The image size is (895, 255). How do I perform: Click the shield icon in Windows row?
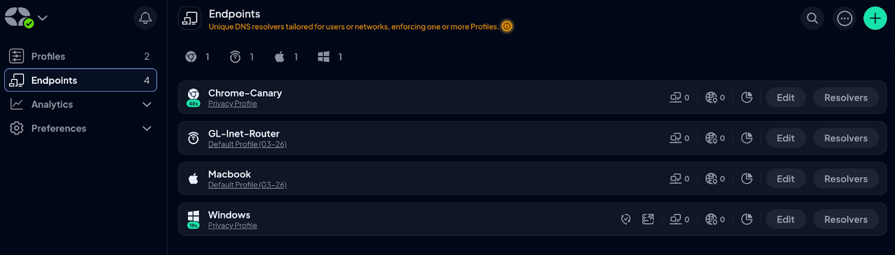click(x=626, y=219)
